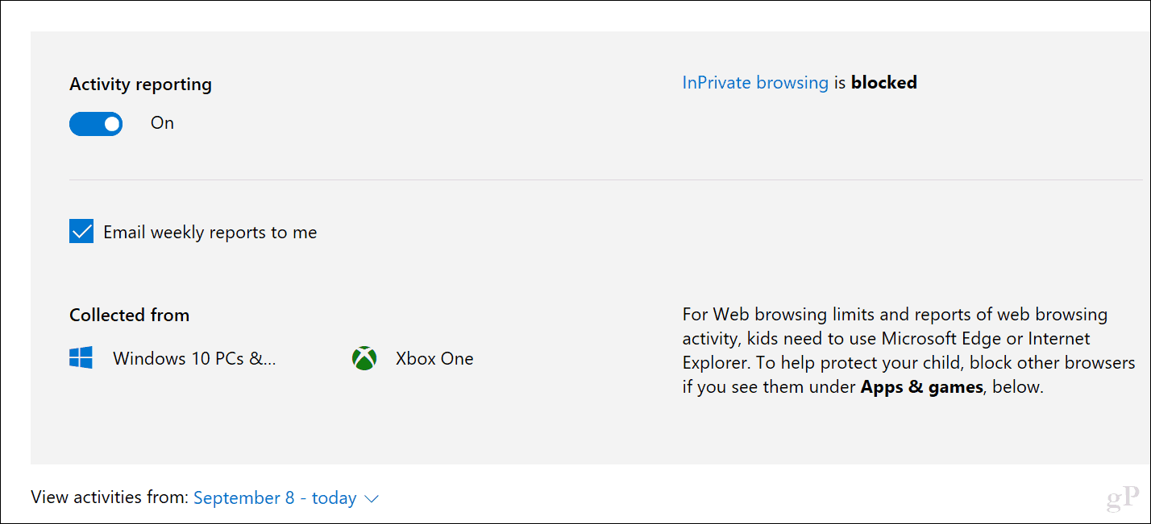Open the date range selector for activities
The height and width of the screenshot is (524, 1151).
click(274, 497)
